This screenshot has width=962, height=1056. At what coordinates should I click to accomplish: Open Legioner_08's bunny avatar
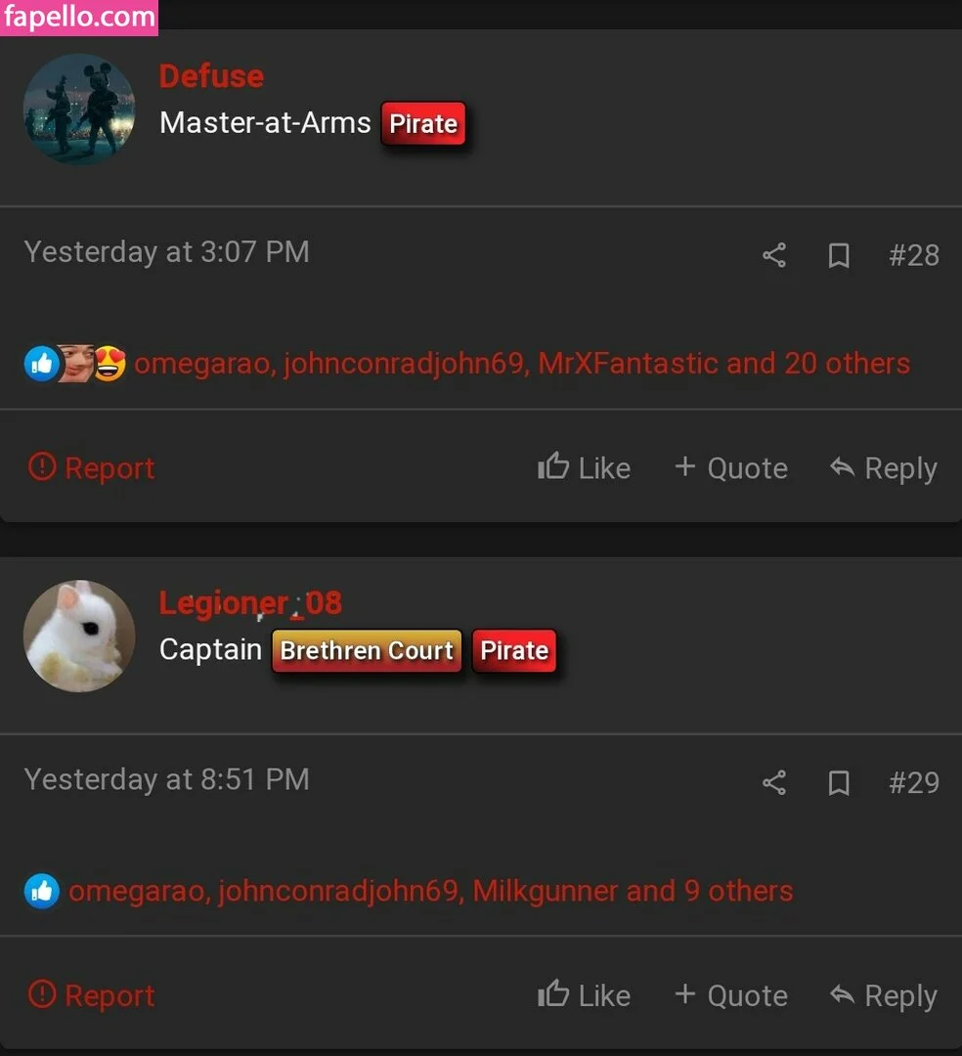79,637
